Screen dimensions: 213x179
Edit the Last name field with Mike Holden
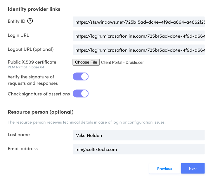click(138, 135)
